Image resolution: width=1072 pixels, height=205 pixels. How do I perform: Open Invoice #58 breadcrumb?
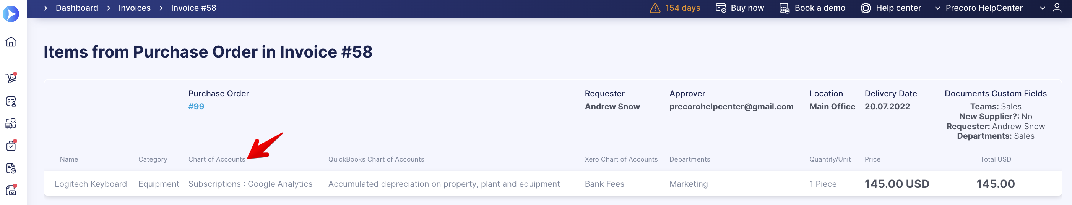coord(193,8)
